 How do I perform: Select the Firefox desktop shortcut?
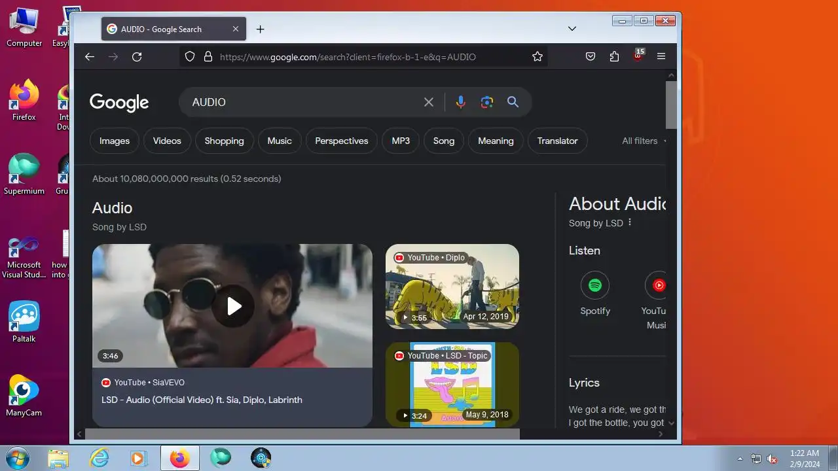24,101
